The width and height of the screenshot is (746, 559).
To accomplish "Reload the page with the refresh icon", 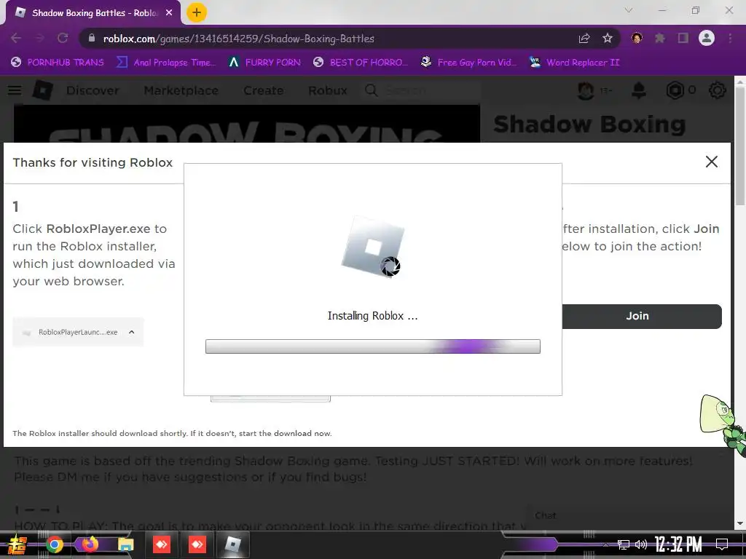I will point(63,38).
